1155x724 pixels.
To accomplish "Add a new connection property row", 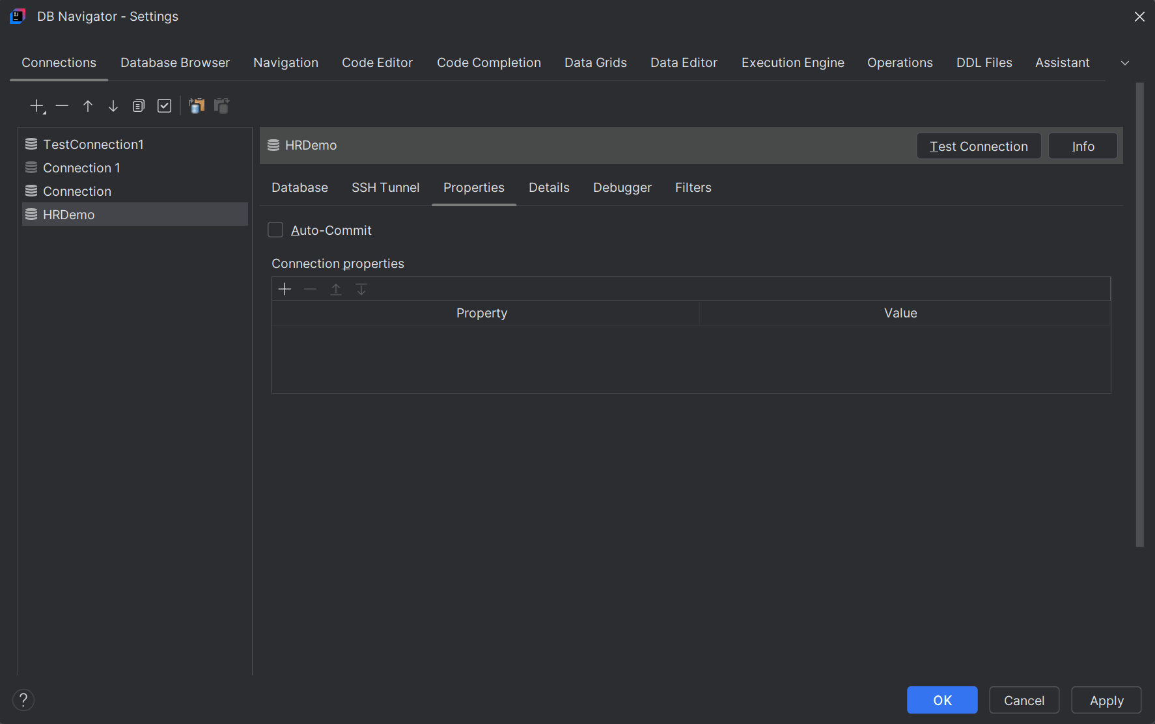I will (285, 289).
